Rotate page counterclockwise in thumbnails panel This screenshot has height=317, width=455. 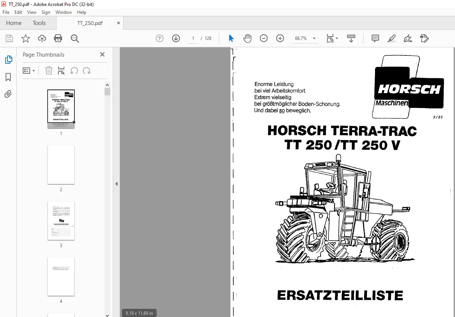[74, 70]
